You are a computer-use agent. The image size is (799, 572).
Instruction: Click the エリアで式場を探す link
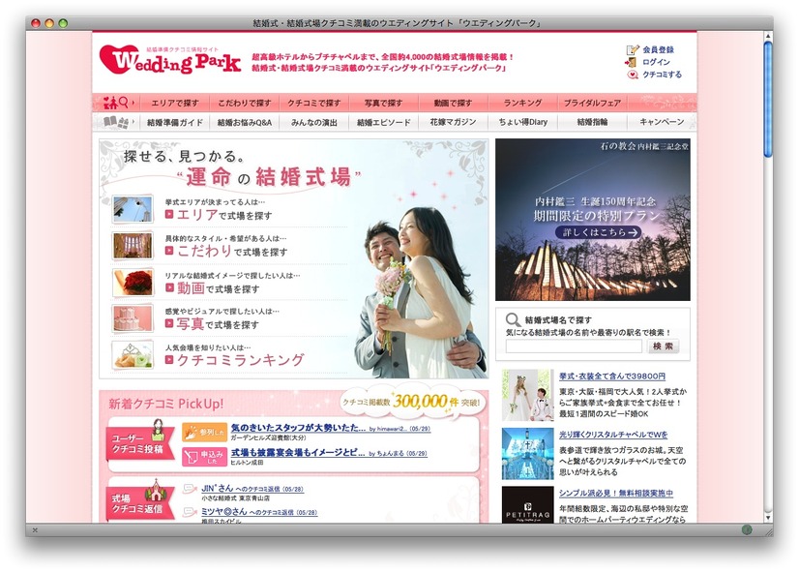pos(224,215)
